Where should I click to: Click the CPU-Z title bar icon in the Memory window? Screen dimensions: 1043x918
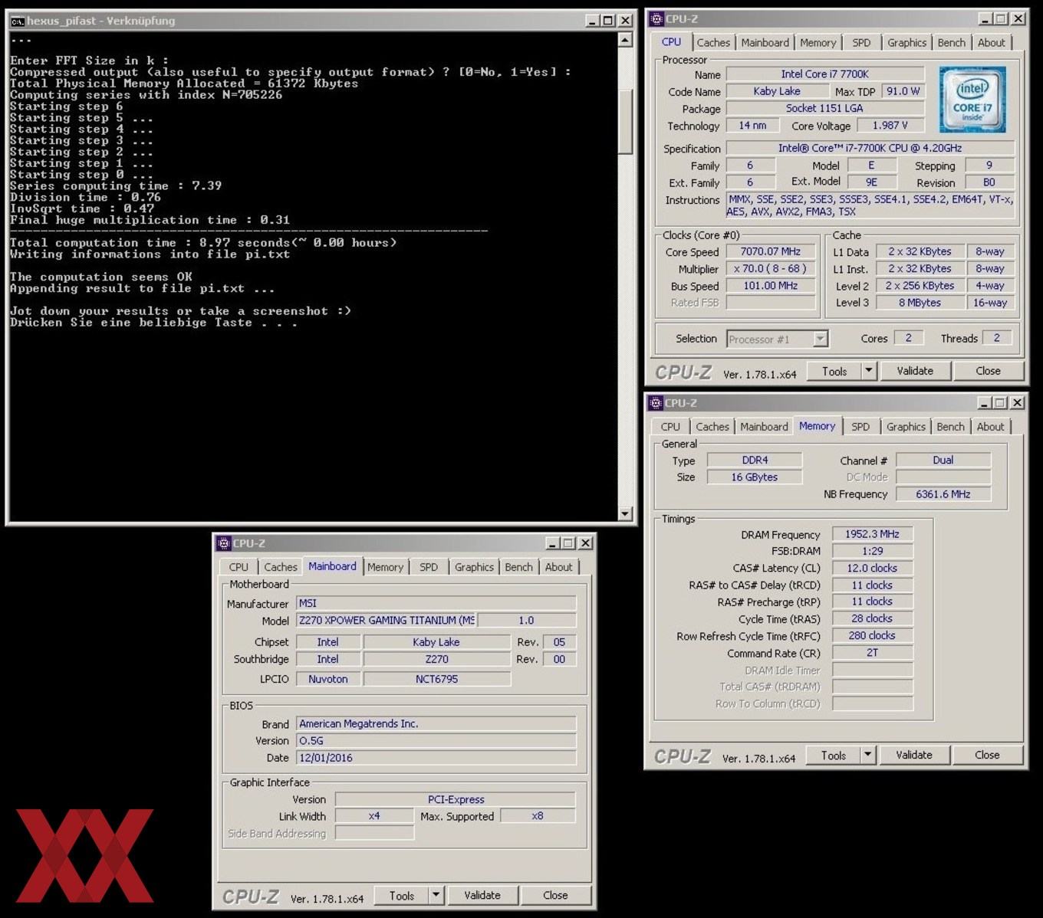pos(656,402)
